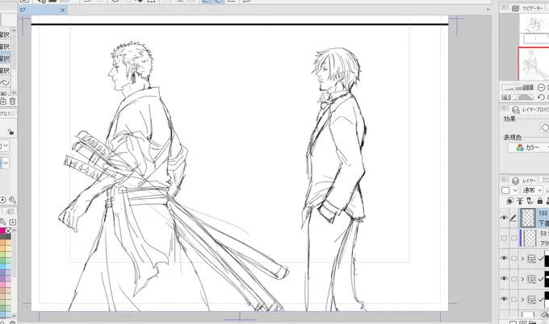Check the edit box of second folder layer
Screen dimensions: 549x324
pos(513,279)
